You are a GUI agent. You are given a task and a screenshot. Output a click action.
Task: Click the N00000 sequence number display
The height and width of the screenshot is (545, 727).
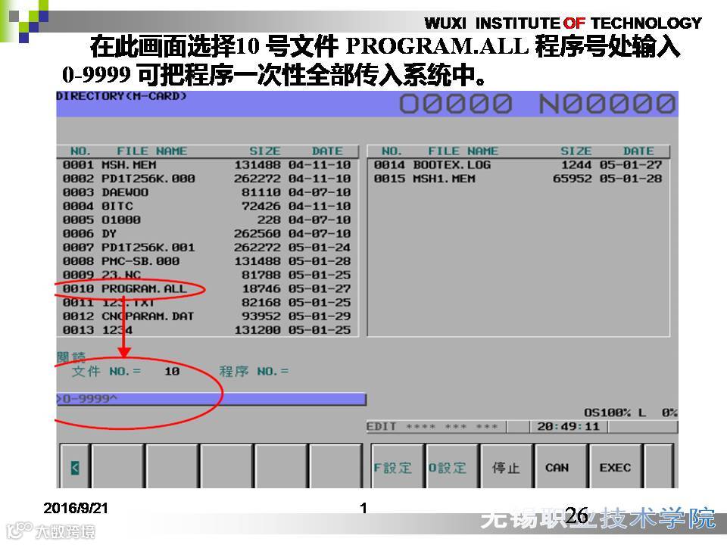(x=607, y=104)
